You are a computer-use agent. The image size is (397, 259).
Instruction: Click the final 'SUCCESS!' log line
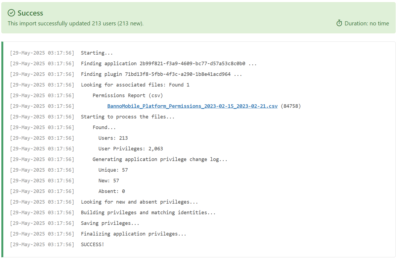click(92, 245)
